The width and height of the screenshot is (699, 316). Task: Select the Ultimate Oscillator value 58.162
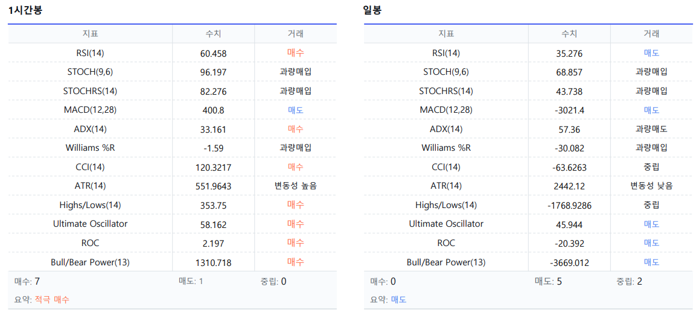(x=214, y=225)
